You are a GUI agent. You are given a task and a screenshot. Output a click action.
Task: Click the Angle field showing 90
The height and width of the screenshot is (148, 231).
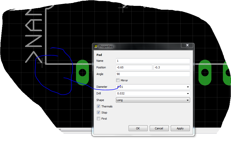(153, 74)
